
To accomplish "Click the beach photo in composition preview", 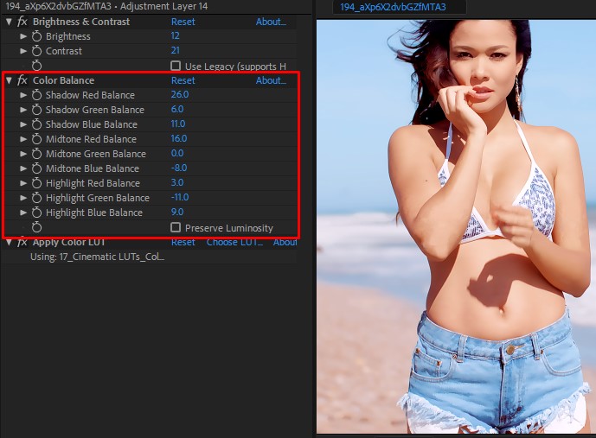I will 456,226.
